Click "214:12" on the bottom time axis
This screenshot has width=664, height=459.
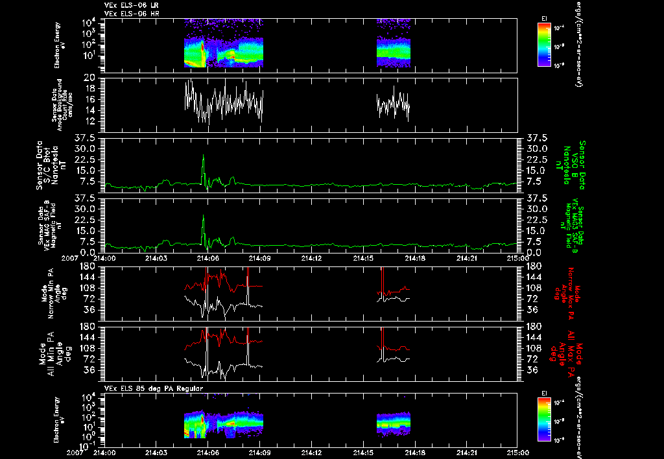pos(312,453)
